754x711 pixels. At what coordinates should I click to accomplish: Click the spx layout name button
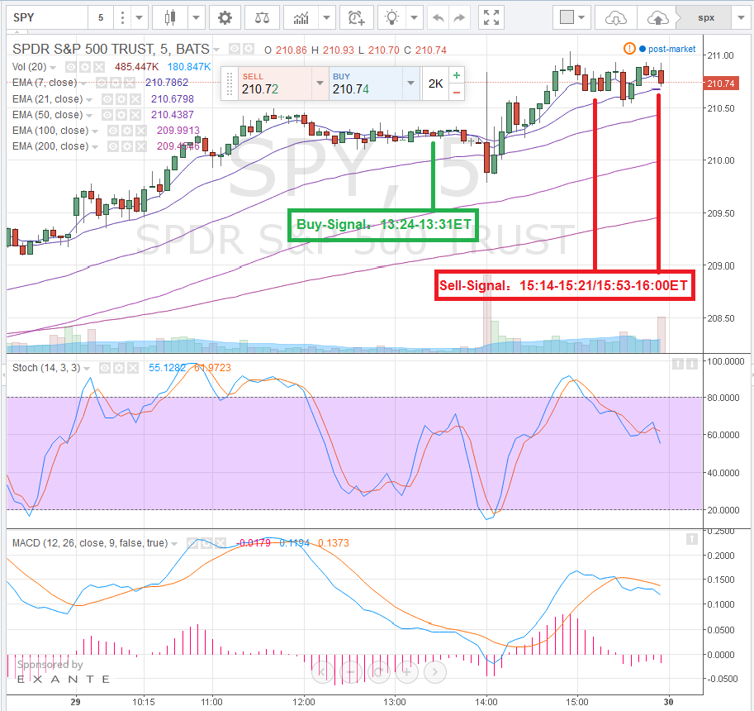pos(706,18)
